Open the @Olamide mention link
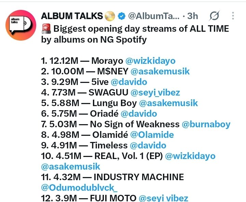246x202 pixels. (152, 135)
